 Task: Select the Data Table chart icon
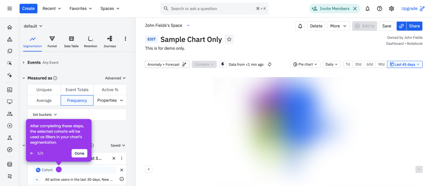(71, 39)
